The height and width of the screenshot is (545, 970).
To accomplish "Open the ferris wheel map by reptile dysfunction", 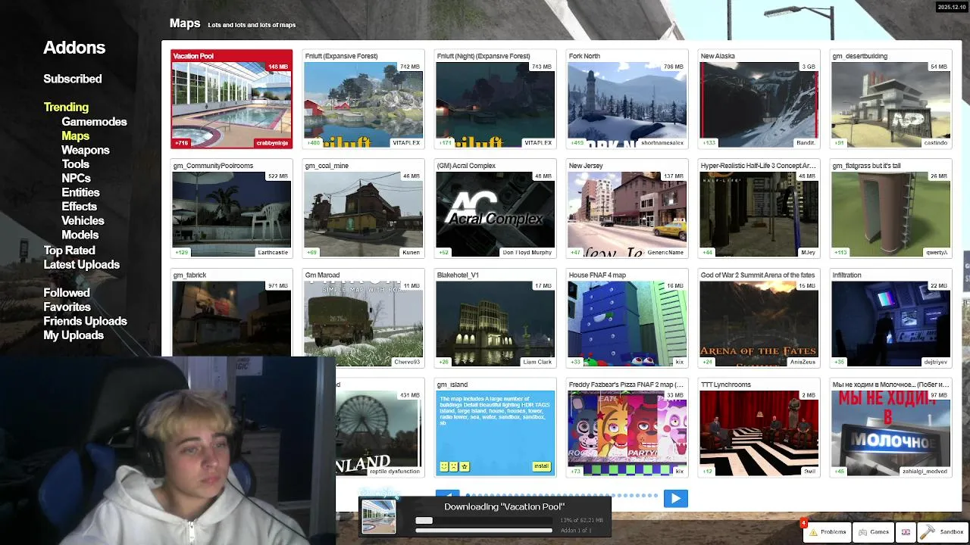I will (379, 428).
